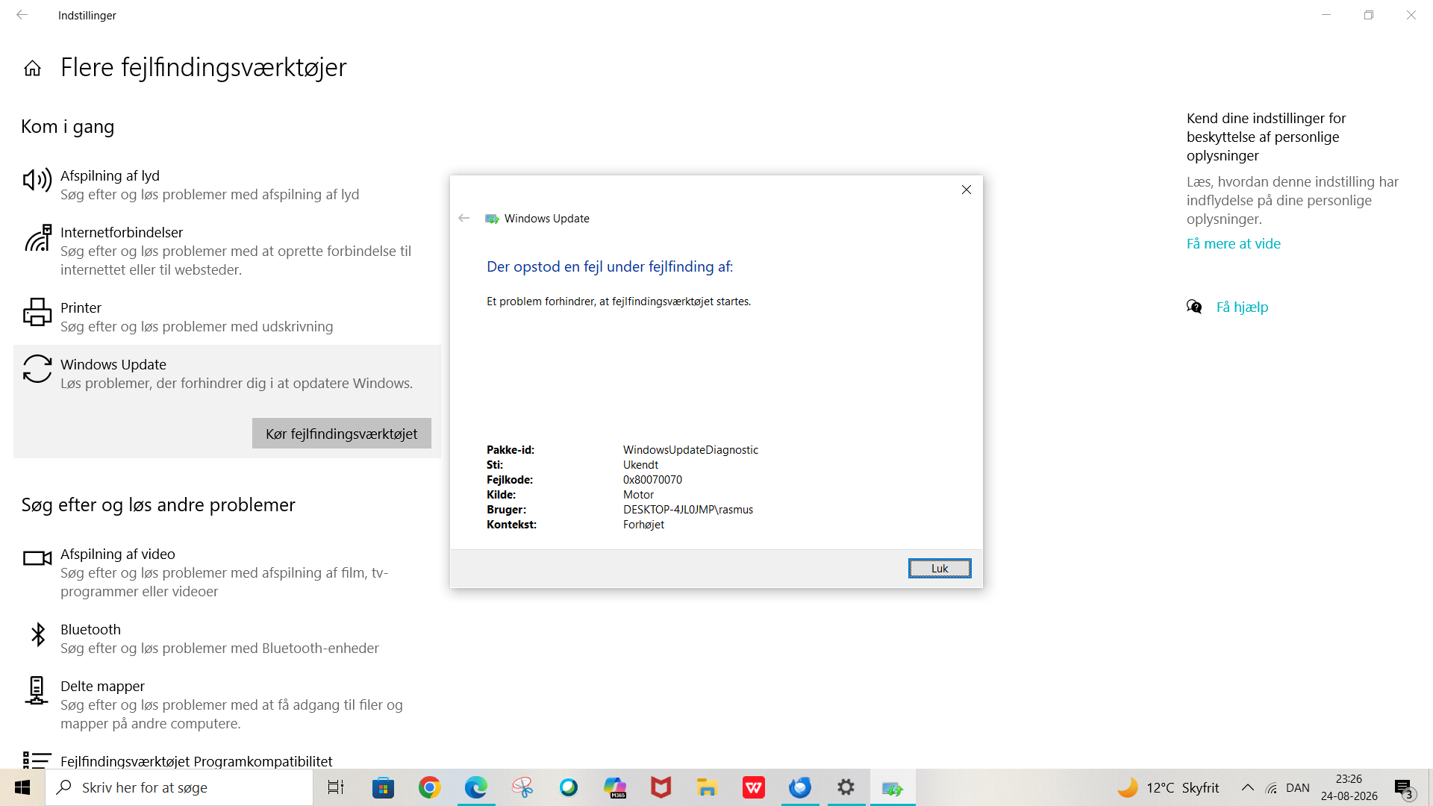Open File Explorer from taskbar

click(707, 787)
